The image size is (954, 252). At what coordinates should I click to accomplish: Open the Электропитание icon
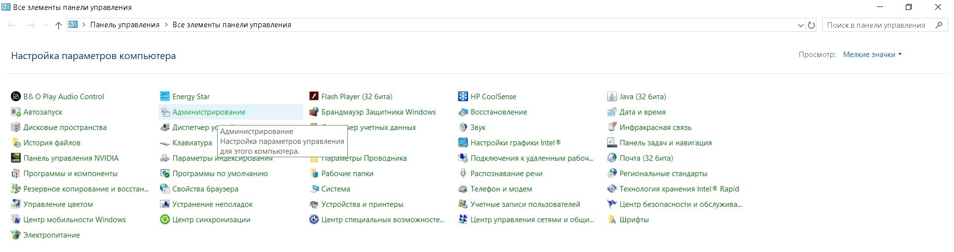(x=15, y=235)
